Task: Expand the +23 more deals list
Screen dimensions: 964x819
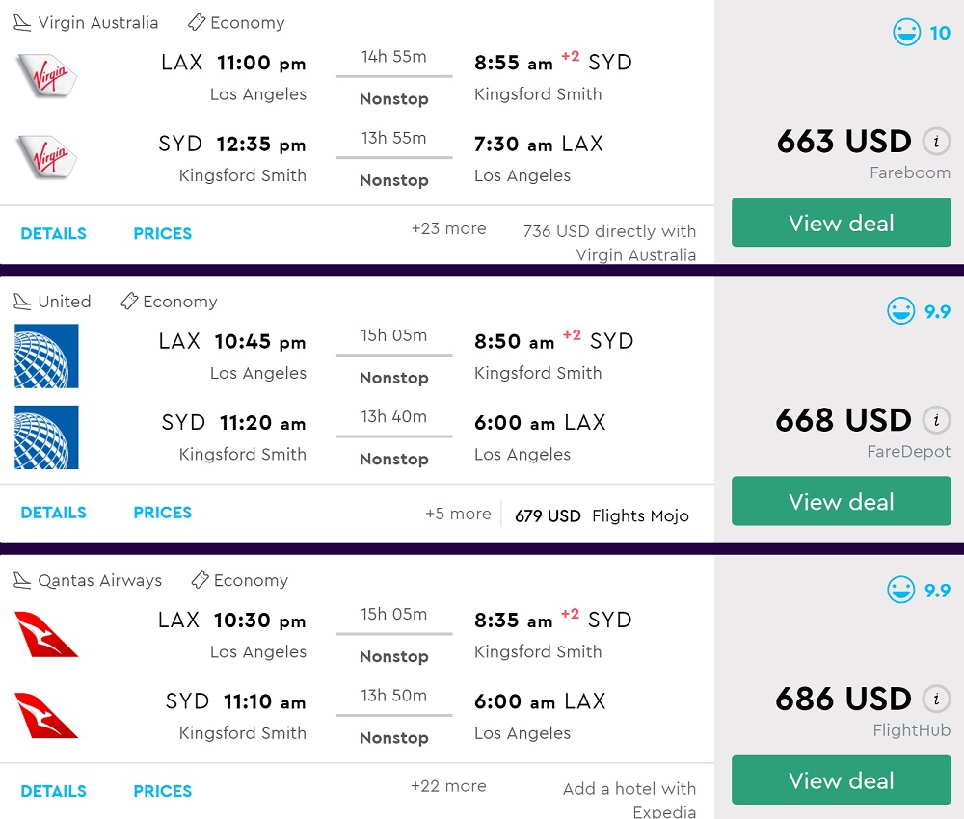Action: point(448,229)
